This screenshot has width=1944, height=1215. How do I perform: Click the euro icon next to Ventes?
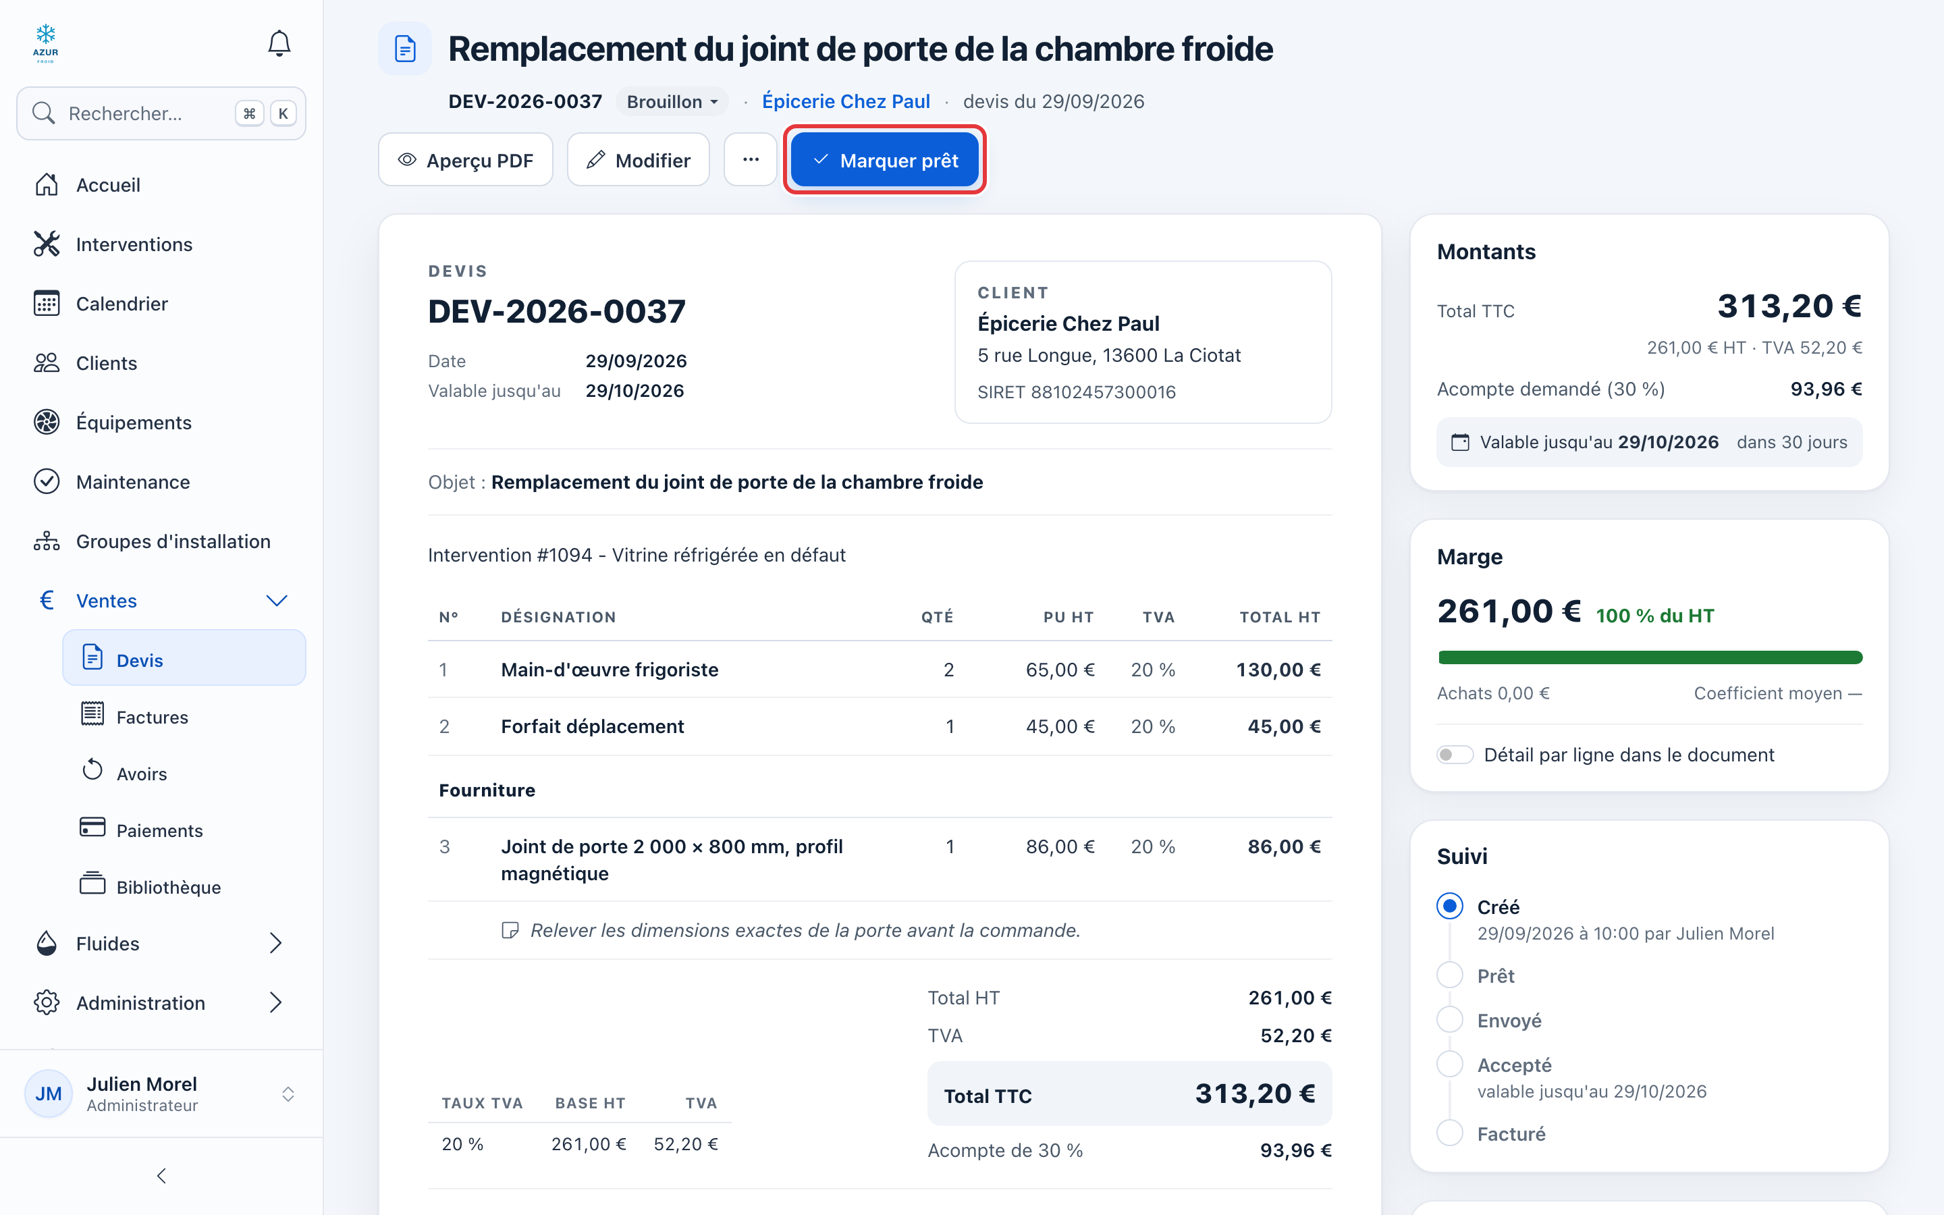(x=47, y=600)
